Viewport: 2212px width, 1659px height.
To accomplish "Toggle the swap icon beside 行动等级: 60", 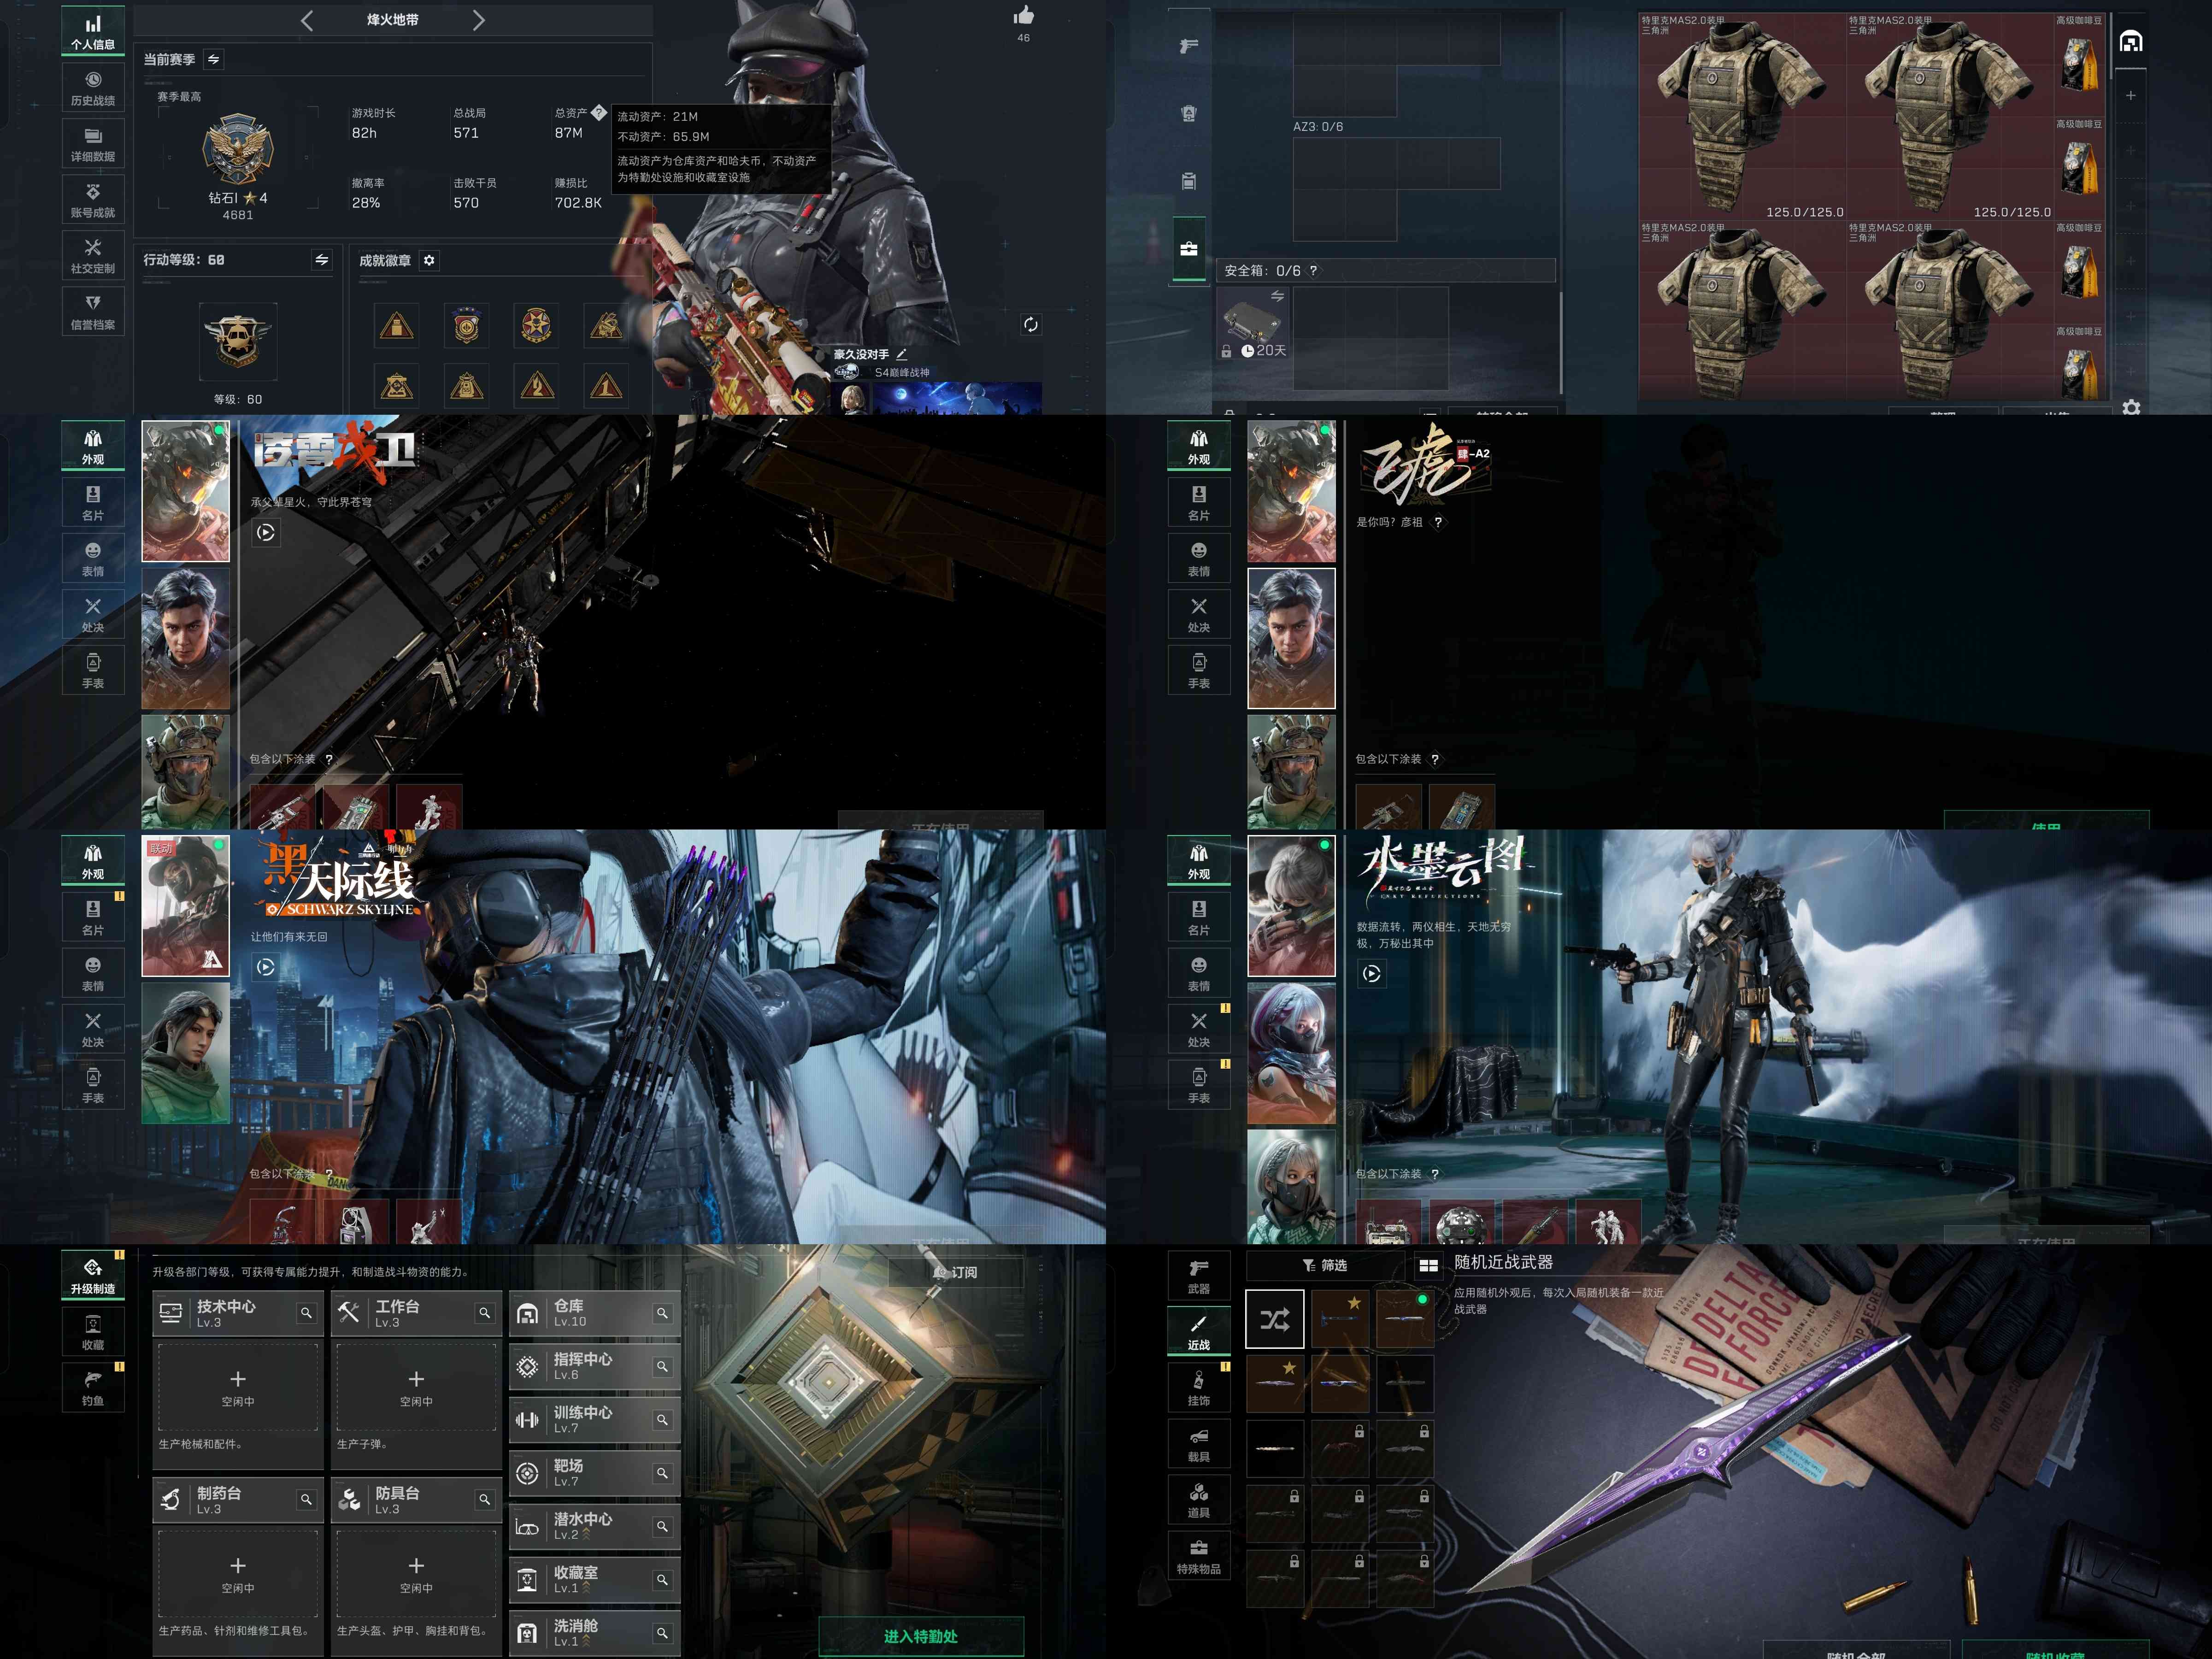I will point(321,260).
